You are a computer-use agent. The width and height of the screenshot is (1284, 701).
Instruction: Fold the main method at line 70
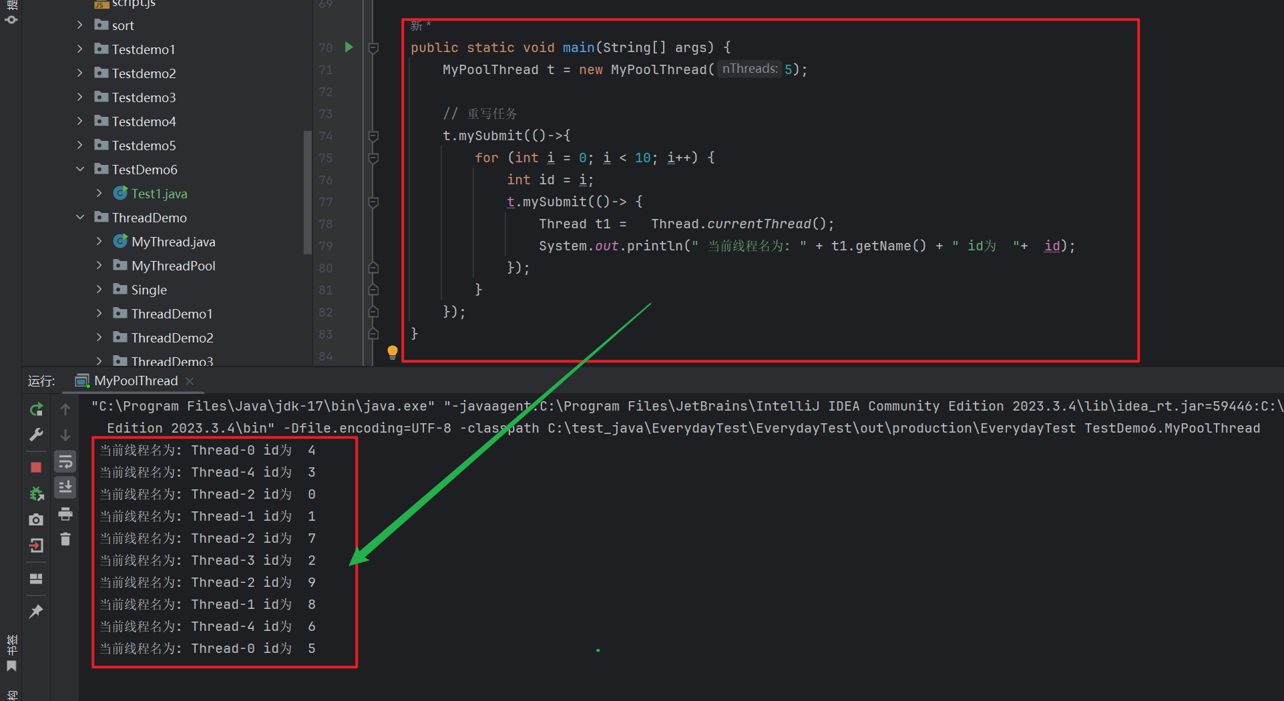[x=374, y=48]
